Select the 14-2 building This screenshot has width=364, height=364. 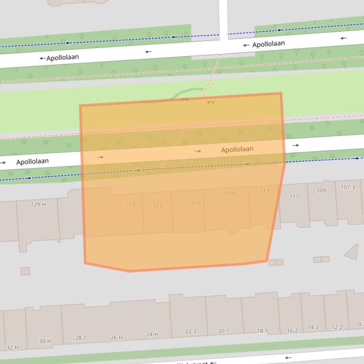point(313,328)
